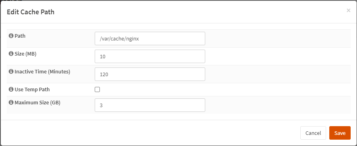
Task: Click the Size (MB) label text
Action: click(25, 54)
